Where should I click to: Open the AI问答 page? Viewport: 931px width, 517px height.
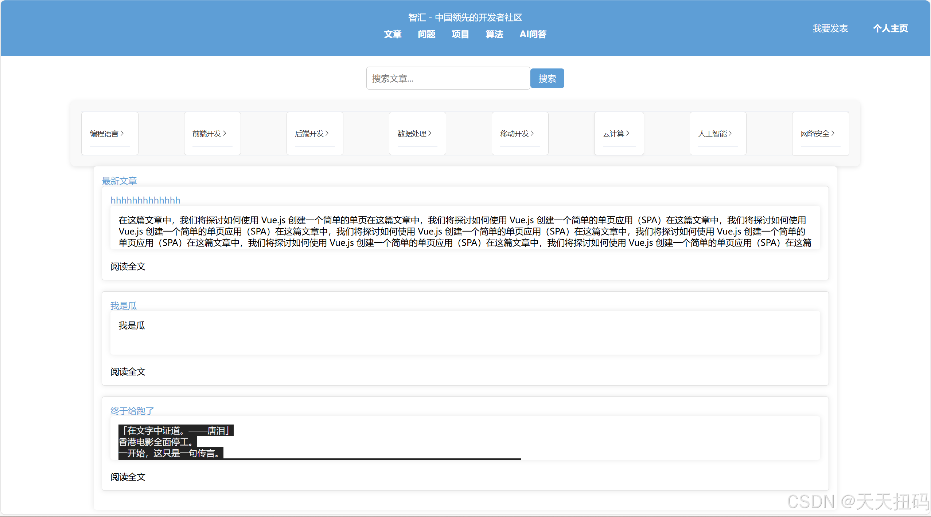coord(533,34)
